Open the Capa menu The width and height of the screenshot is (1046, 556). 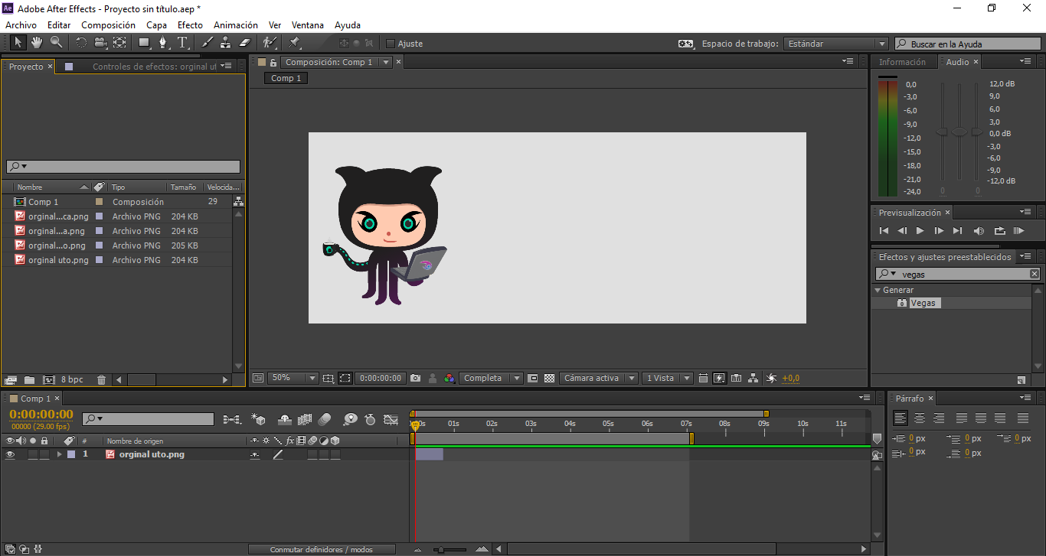tap(157, 25)
